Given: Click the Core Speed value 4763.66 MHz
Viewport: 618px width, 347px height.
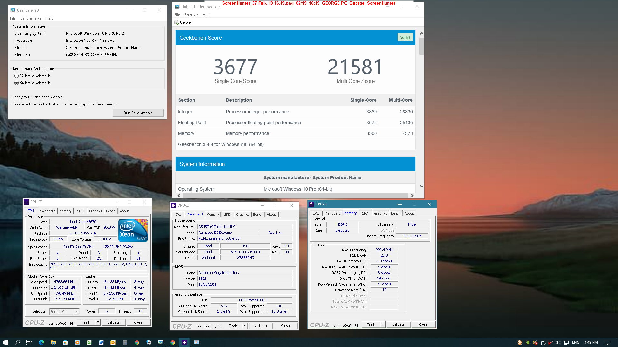Looking at the screenshot, I should (64, 282).
